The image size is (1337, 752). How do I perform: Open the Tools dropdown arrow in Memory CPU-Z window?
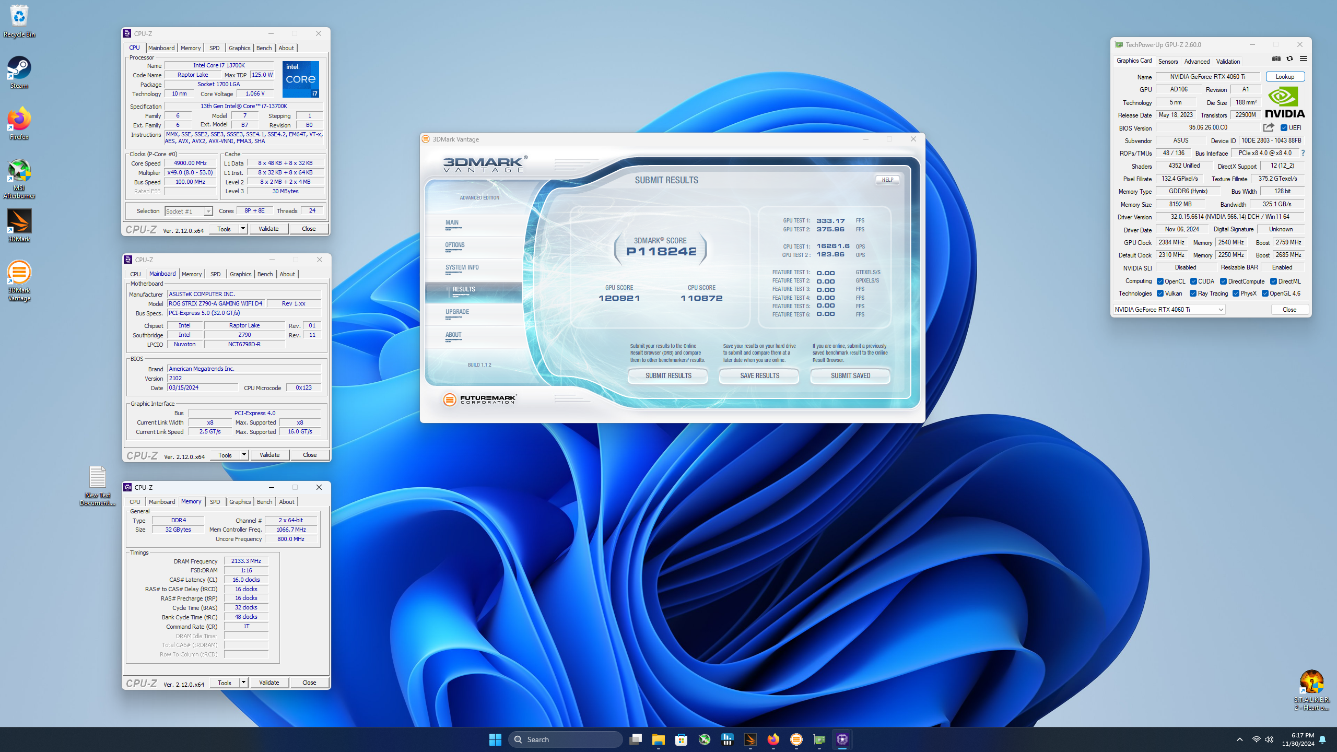[x=243, y=683]
